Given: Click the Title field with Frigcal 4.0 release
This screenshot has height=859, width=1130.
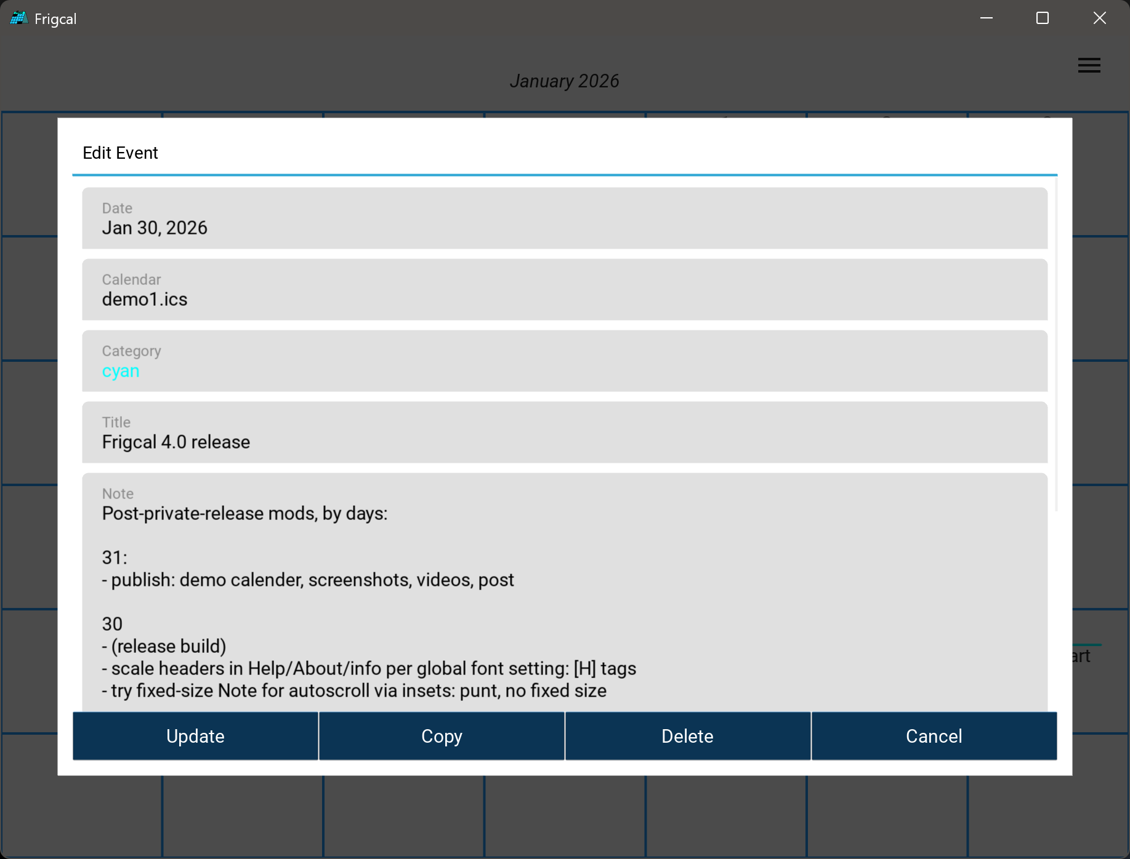Looking at the screenshot, I should pos(564,433).
